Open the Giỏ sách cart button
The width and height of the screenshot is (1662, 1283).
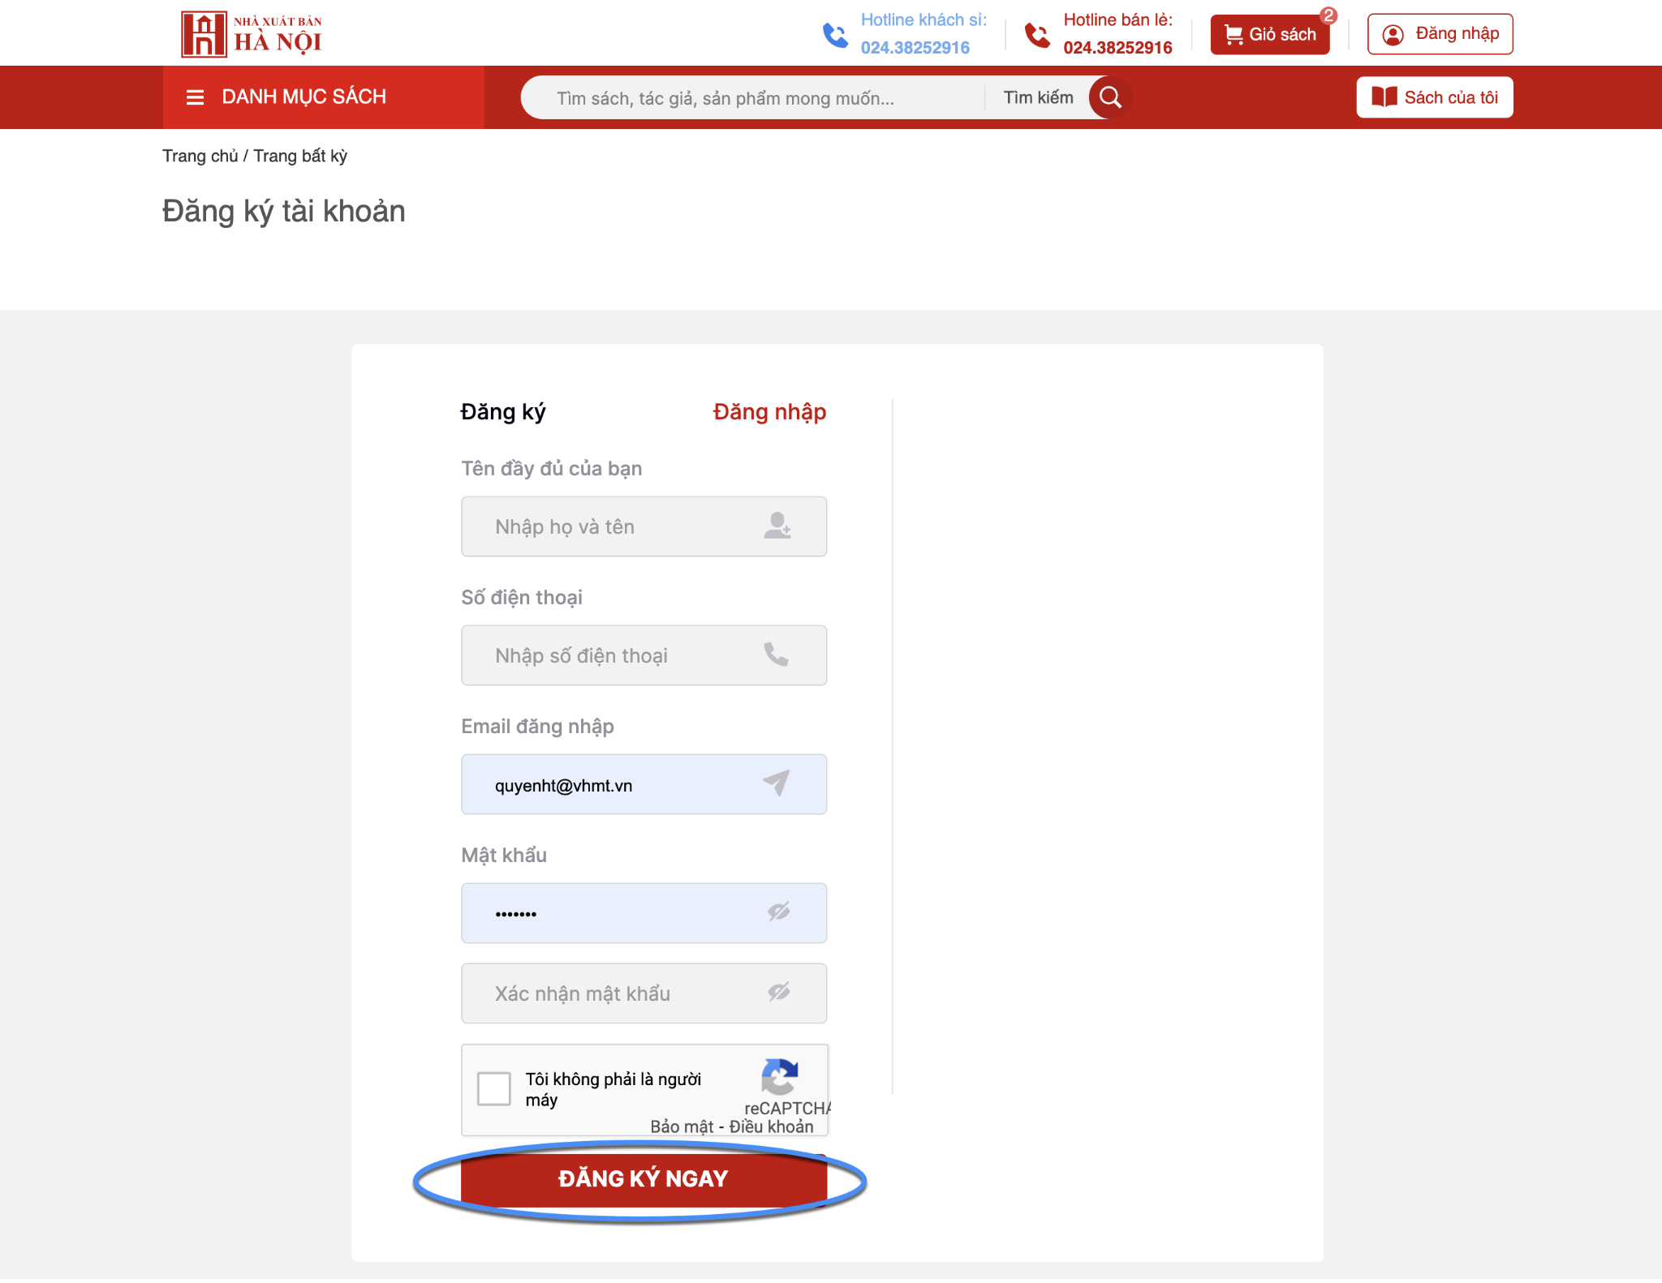click(1269, 34)
